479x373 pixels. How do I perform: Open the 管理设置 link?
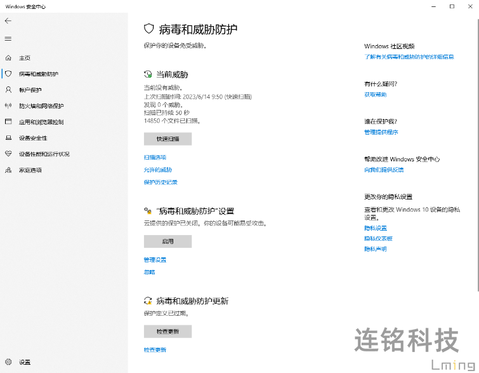click(x=155, y=260)
